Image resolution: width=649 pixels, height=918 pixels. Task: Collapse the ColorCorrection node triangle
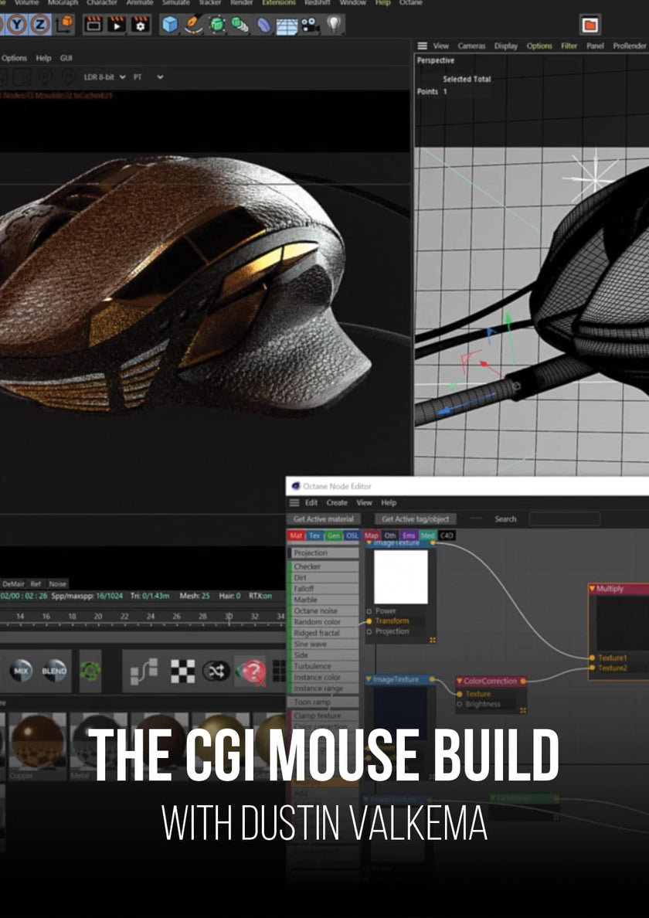pyautogui.click(x=460, y=682)
